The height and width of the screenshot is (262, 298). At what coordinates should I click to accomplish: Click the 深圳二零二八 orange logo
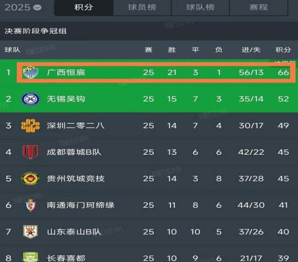tap(30, 126)
